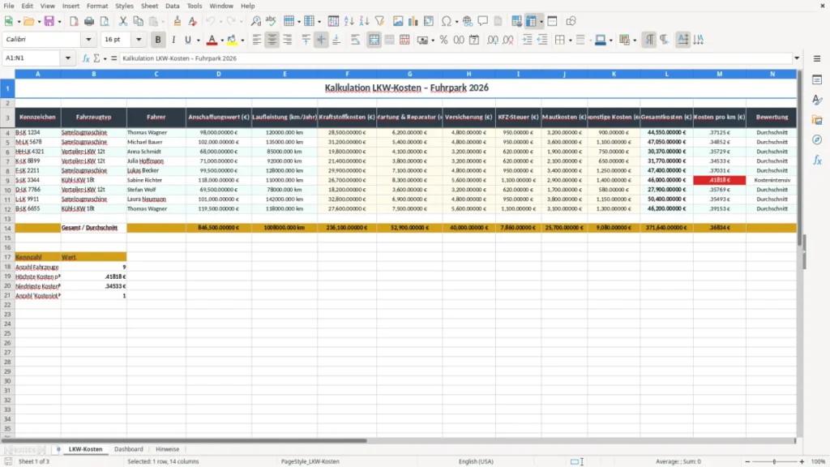
Task: Expand the font name dropdown
Action: pos(88,40)
